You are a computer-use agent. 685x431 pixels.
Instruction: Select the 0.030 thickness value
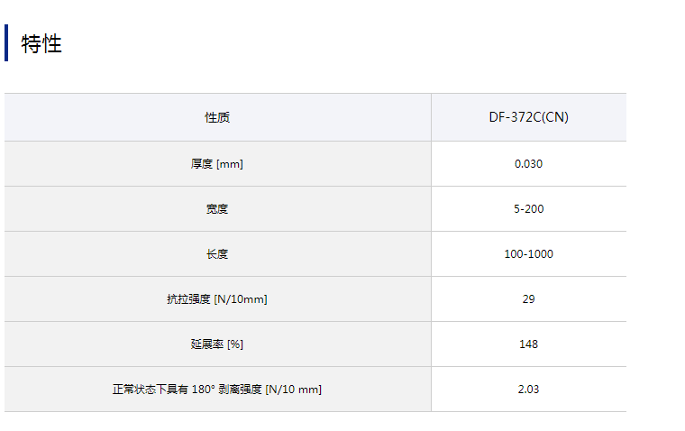(528, 164)
